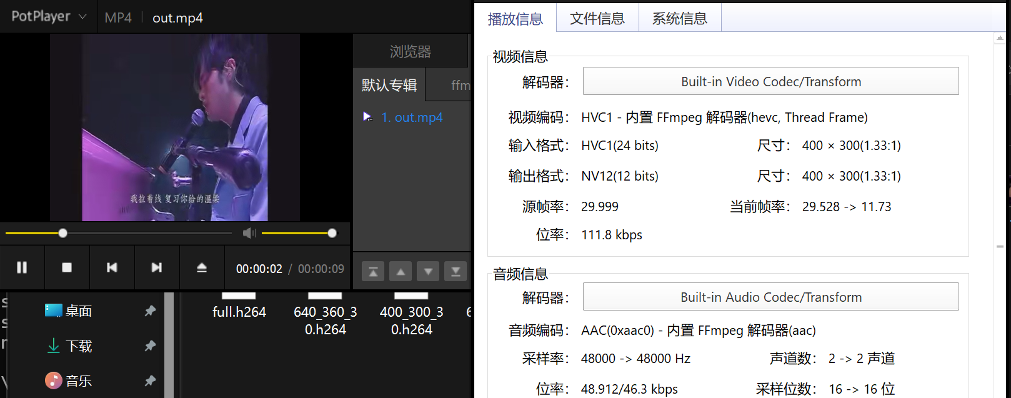This screenshot has height=398, width=1011.
Task: Mute the volume speaker icon
Action: [249, 233]
